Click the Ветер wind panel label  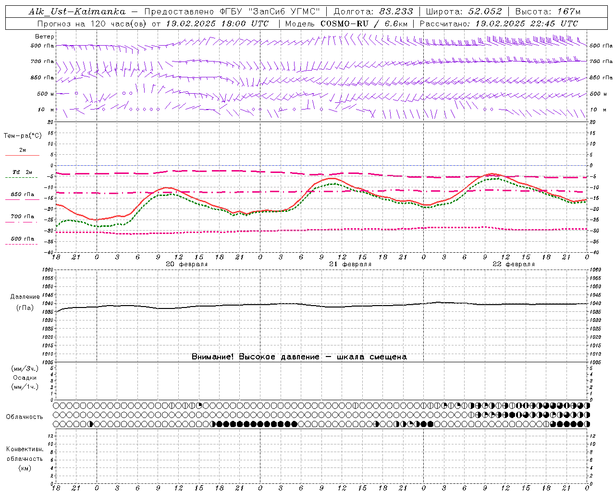click(x=45, y=37)
